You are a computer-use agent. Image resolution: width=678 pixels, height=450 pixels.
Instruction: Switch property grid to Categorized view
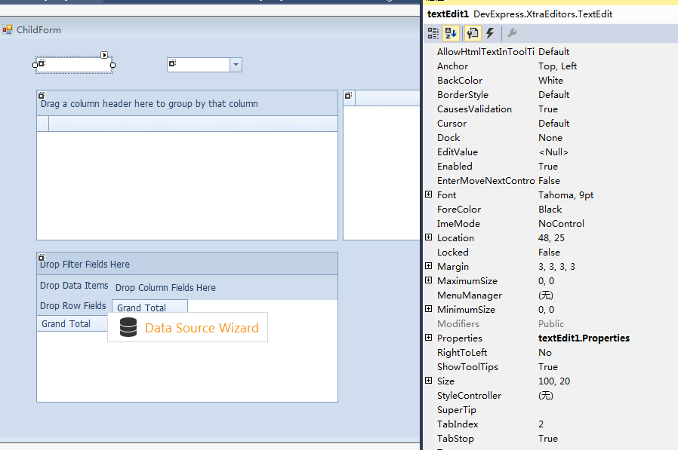433,33
